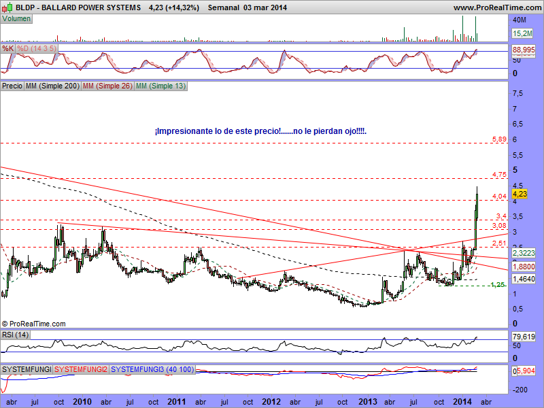This screenshot has height=408, width=544.
Task: Click the www.ProRealTime.com link at top
Action: click(x=497, y=7)
